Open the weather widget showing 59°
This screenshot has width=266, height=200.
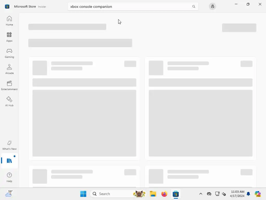click(x=9, y=194)
